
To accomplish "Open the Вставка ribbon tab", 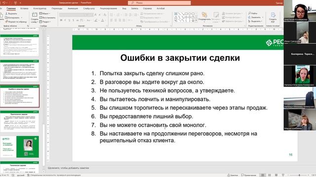I will [x=24, y=8].
